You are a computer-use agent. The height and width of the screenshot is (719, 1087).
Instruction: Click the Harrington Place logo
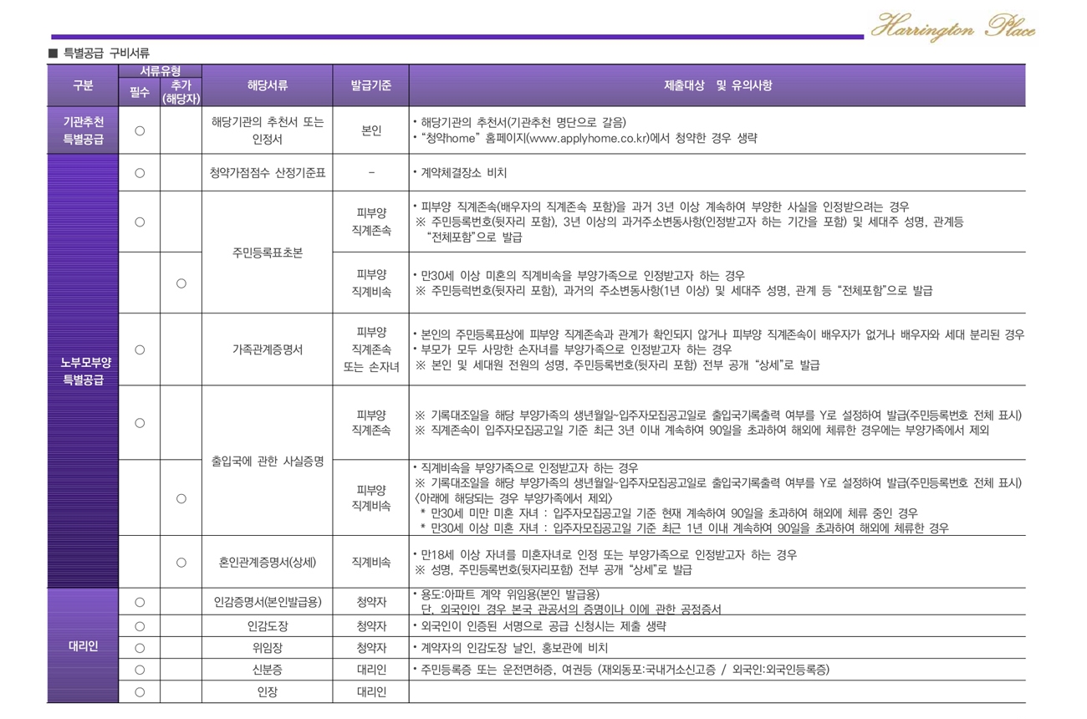[952, 28]
